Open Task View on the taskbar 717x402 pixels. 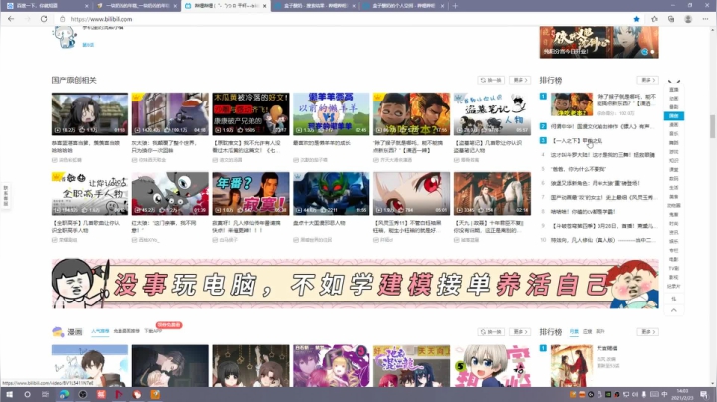pyautogui.click(x=45, y=395)
